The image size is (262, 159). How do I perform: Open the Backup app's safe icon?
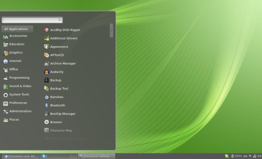click(x=46, y=80)
